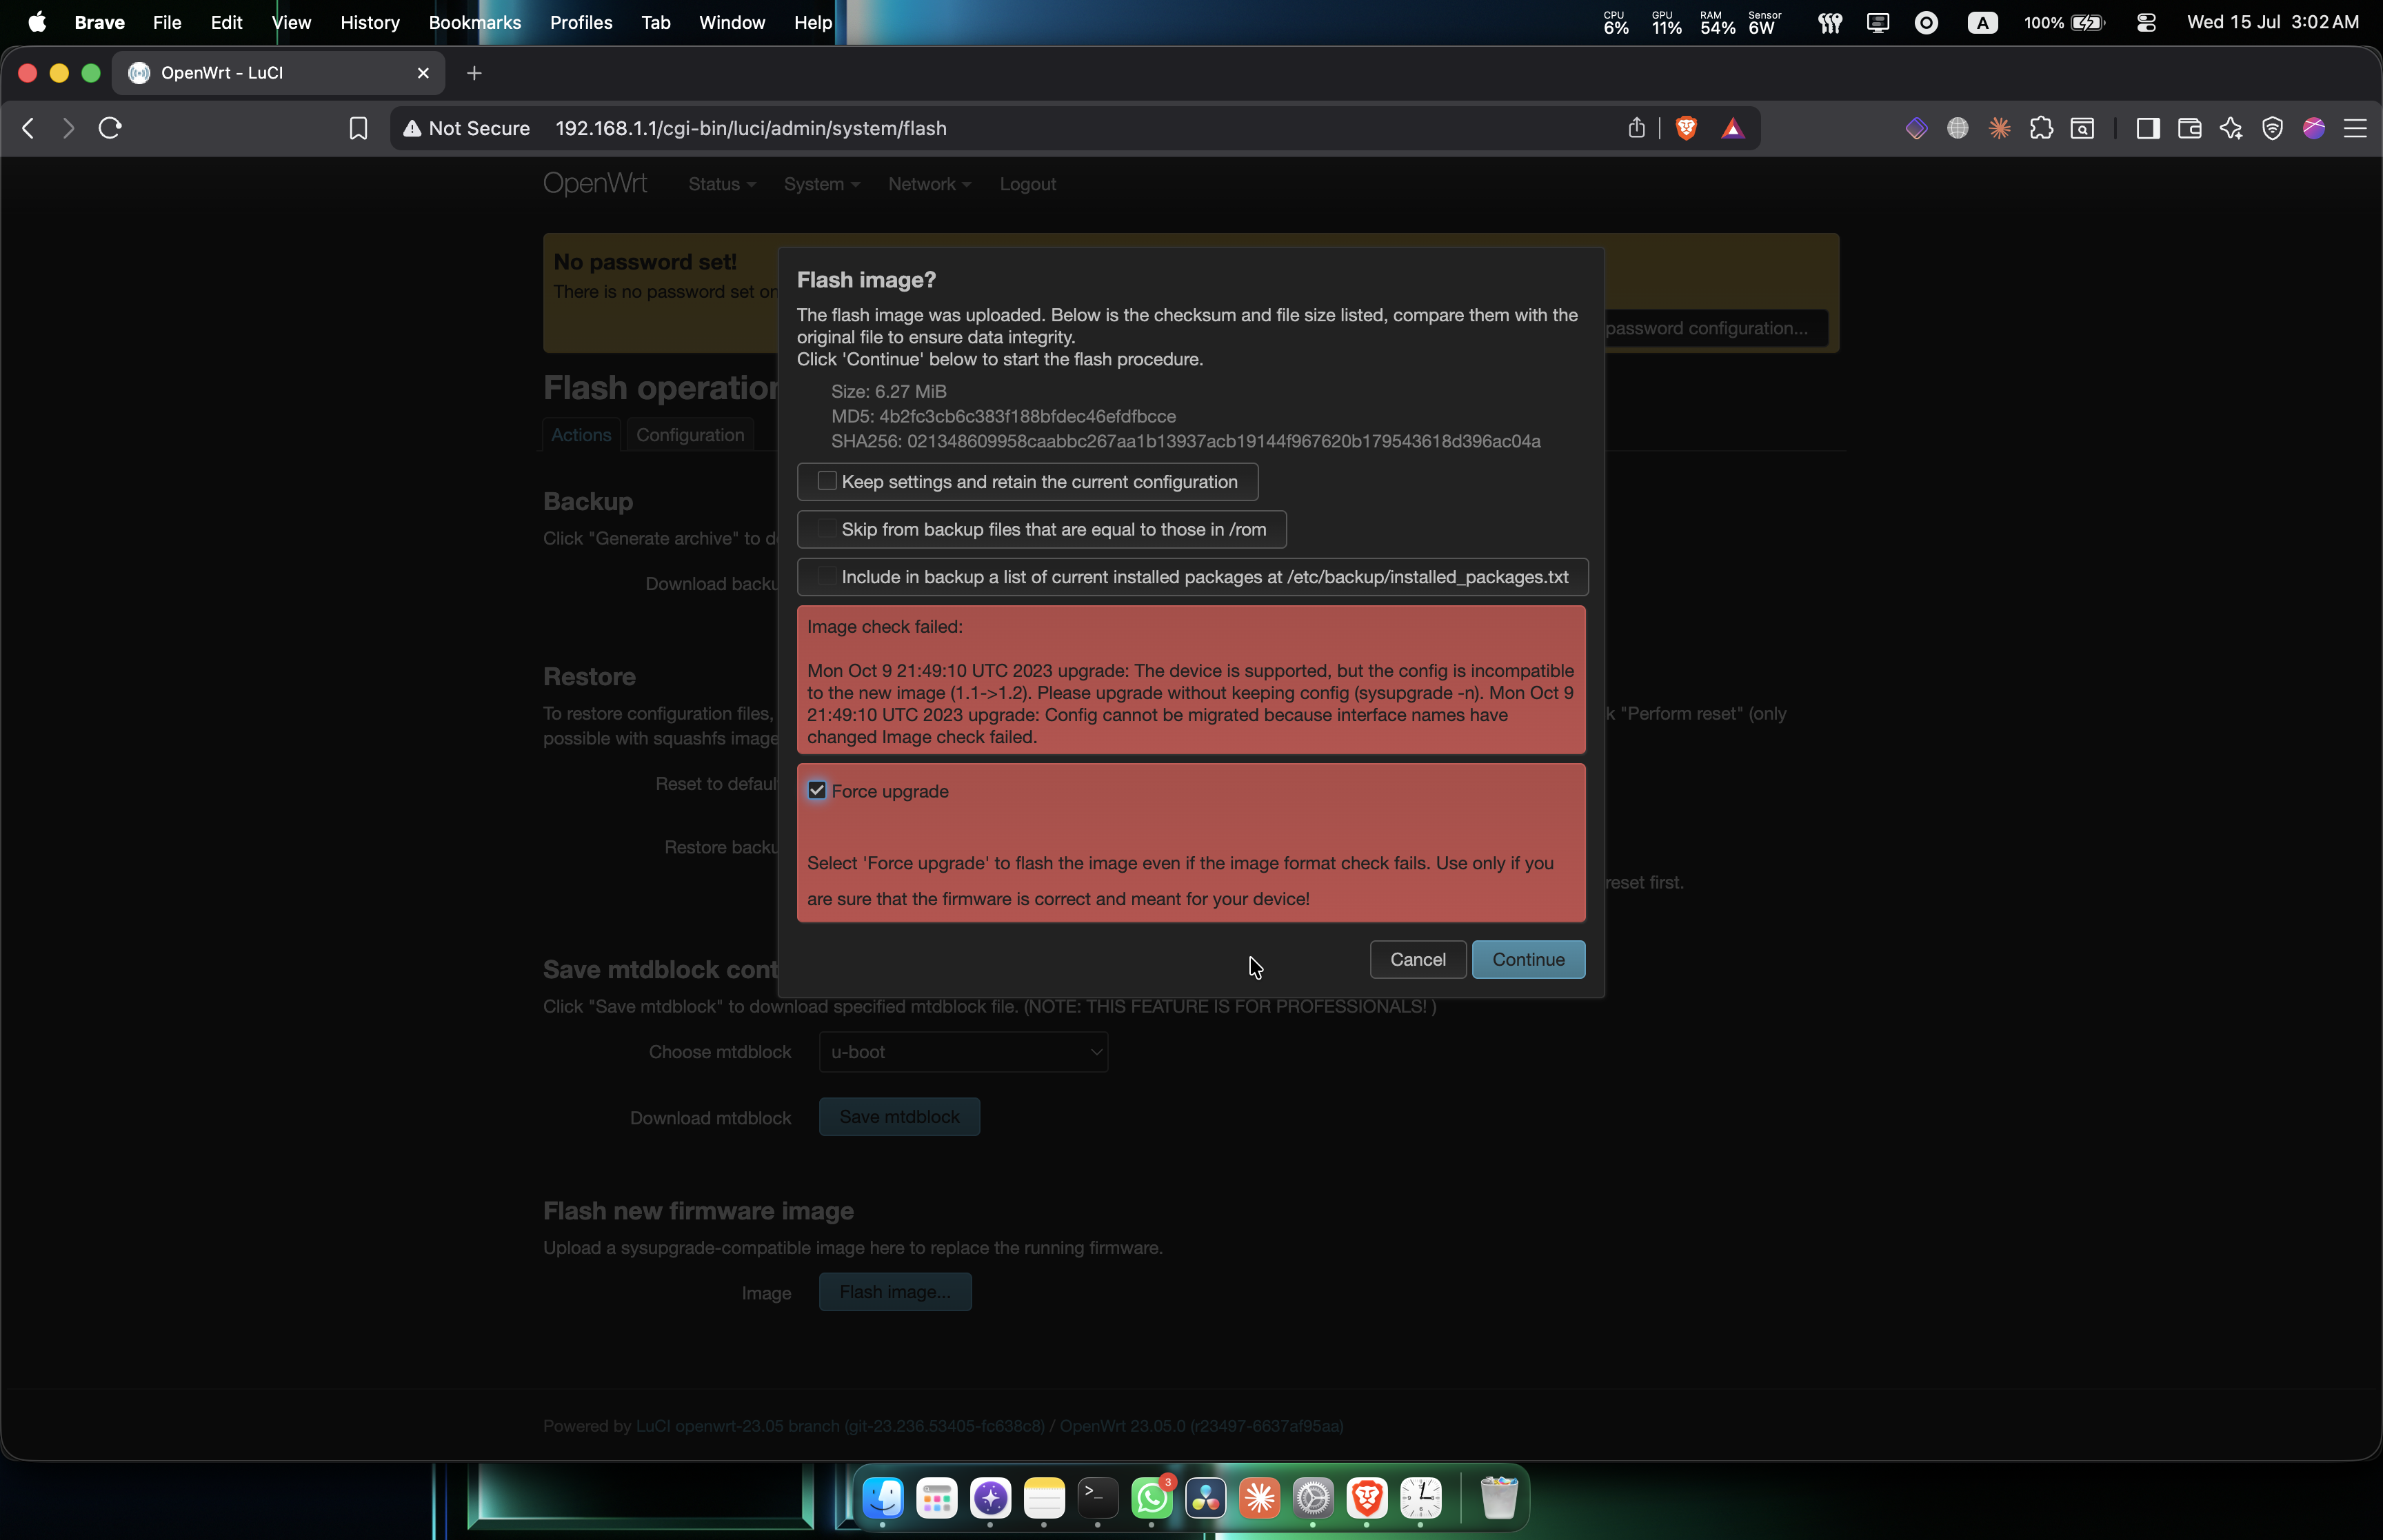Open the History menu

pyautogui.click(x=370, y=22)
